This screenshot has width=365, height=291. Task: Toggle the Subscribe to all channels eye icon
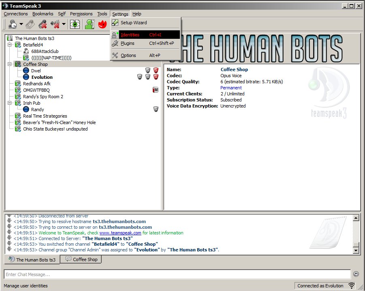pyautogui.click(x=75, y=24)
